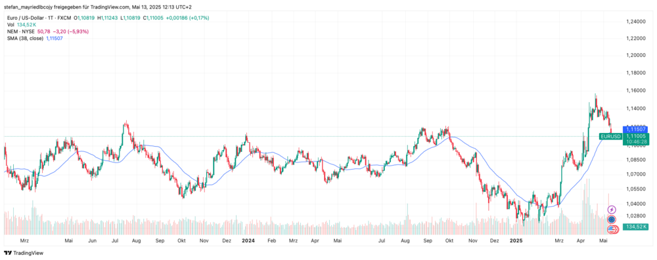This screenshot has width=657, height=260.
Task: Click the header text with TradingView.com date
Action: tap(98, 7)
